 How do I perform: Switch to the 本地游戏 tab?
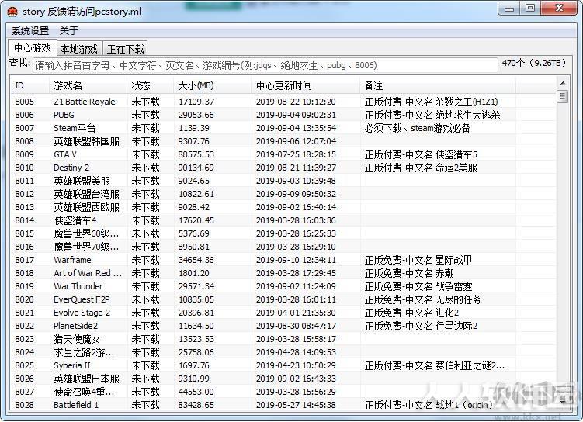79,49
